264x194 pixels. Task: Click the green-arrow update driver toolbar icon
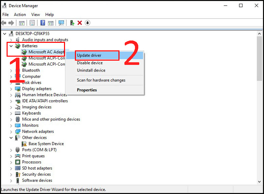[72, 23]
